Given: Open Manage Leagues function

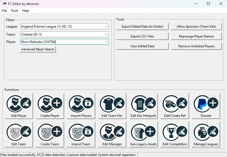Looking at the screenshot, I should click(206, 135).
